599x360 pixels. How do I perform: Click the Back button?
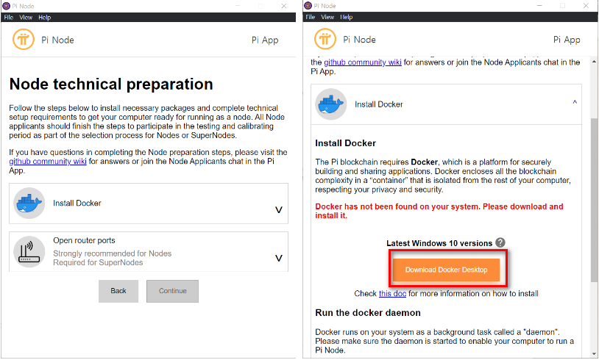click(x=118, y=291)
